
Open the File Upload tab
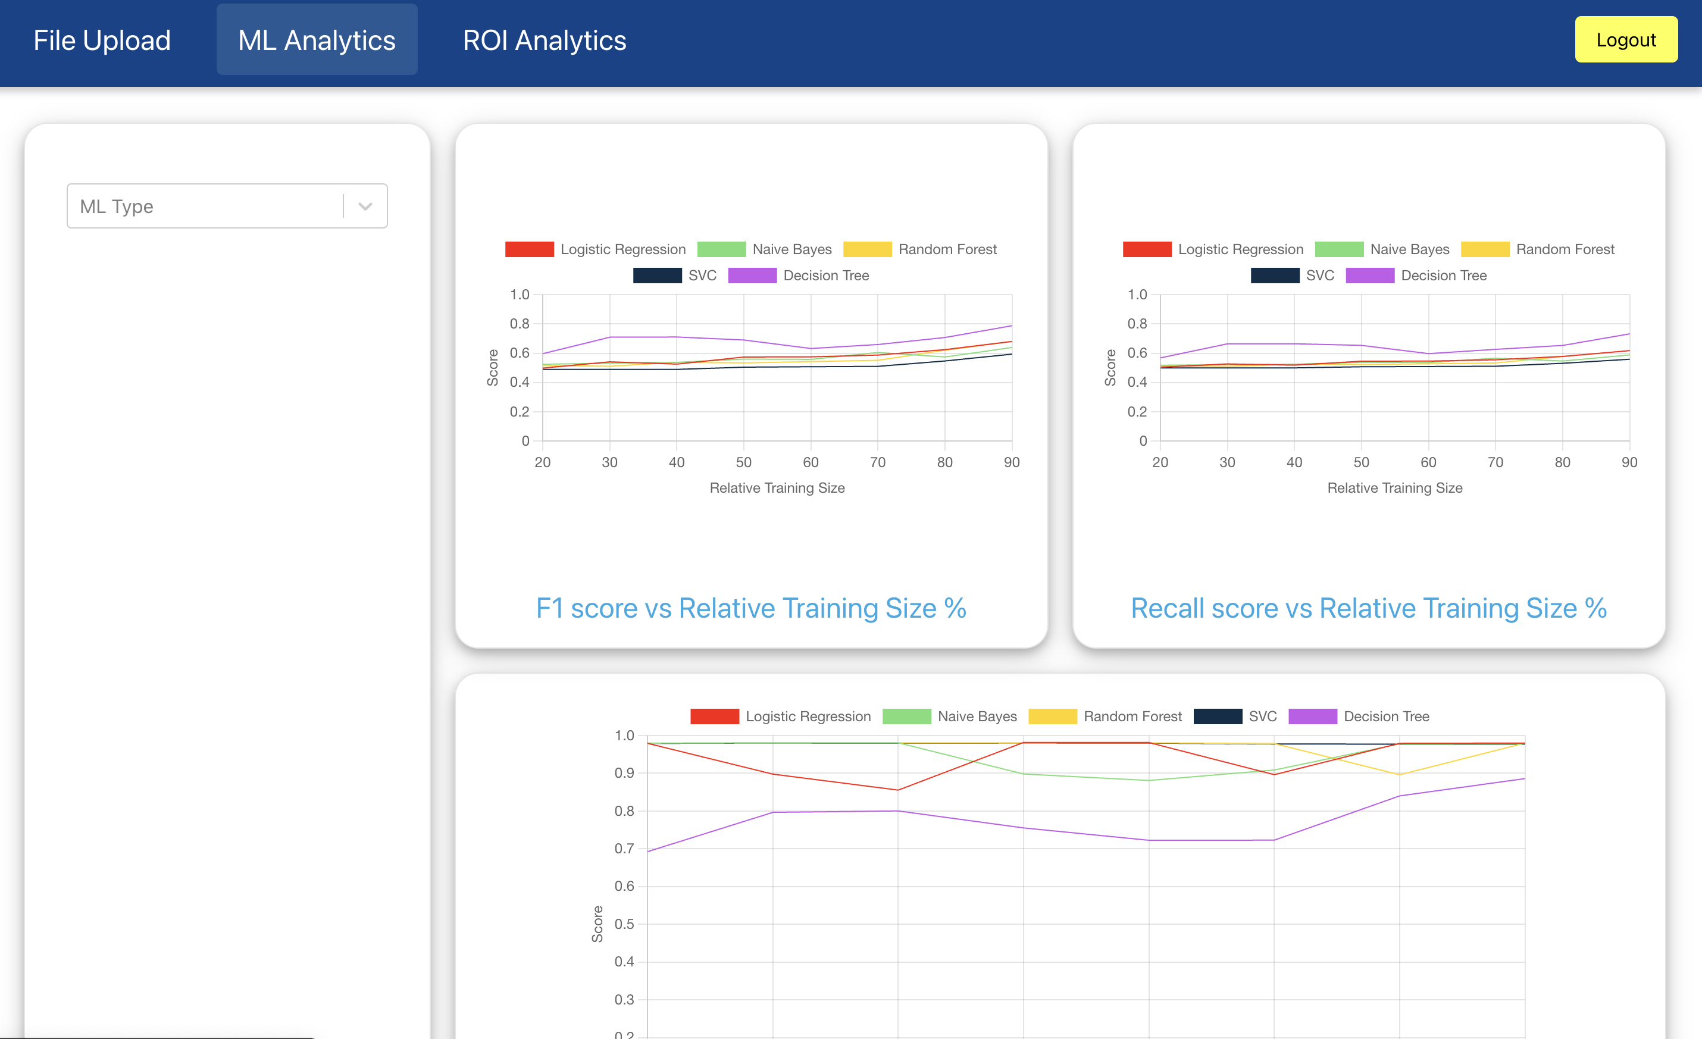pos(102,40)
